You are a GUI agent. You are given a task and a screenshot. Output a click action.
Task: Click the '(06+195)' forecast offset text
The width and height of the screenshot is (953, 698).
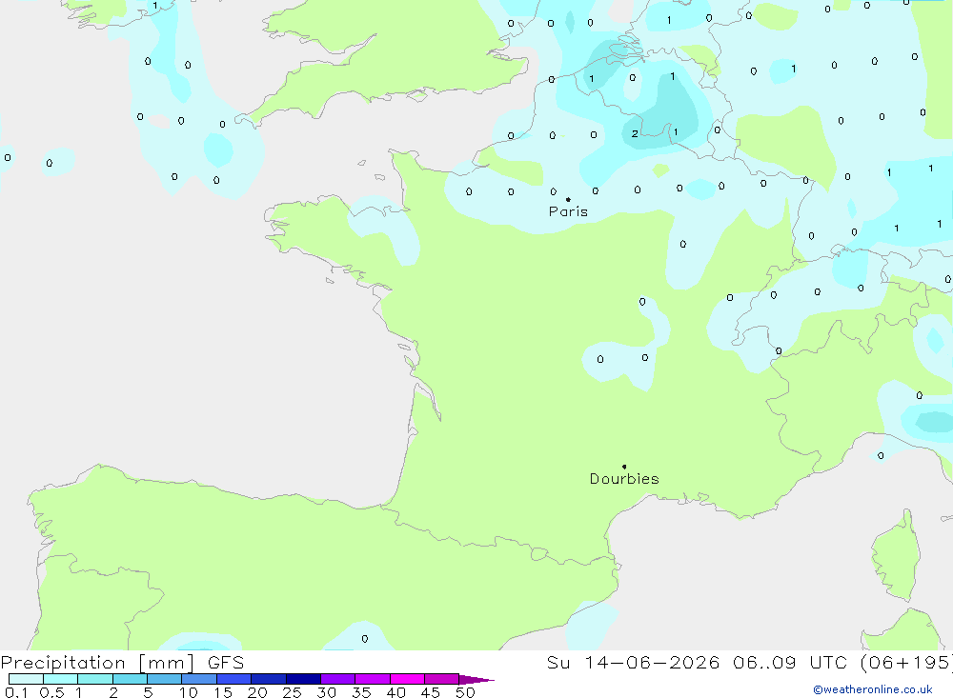pyautogui.click(x=906, y=662)
